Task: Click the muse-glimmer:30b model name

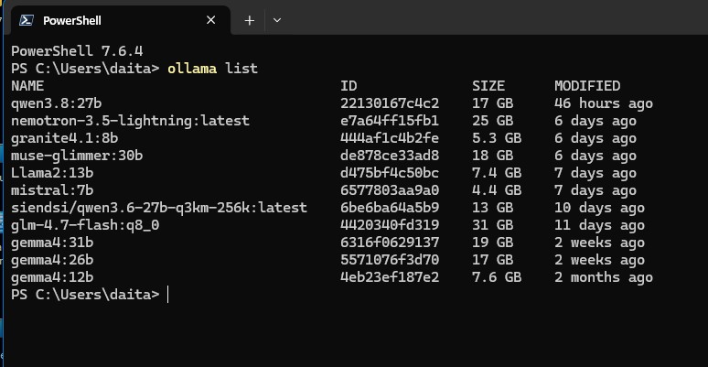Action: coord(77,156)
